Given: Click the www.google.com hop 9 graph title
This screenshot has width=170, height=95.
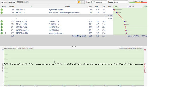Looking at the screenshot, I should (18, 48).
